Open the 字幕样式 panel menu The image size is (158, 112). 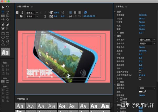tap(27, 99)
